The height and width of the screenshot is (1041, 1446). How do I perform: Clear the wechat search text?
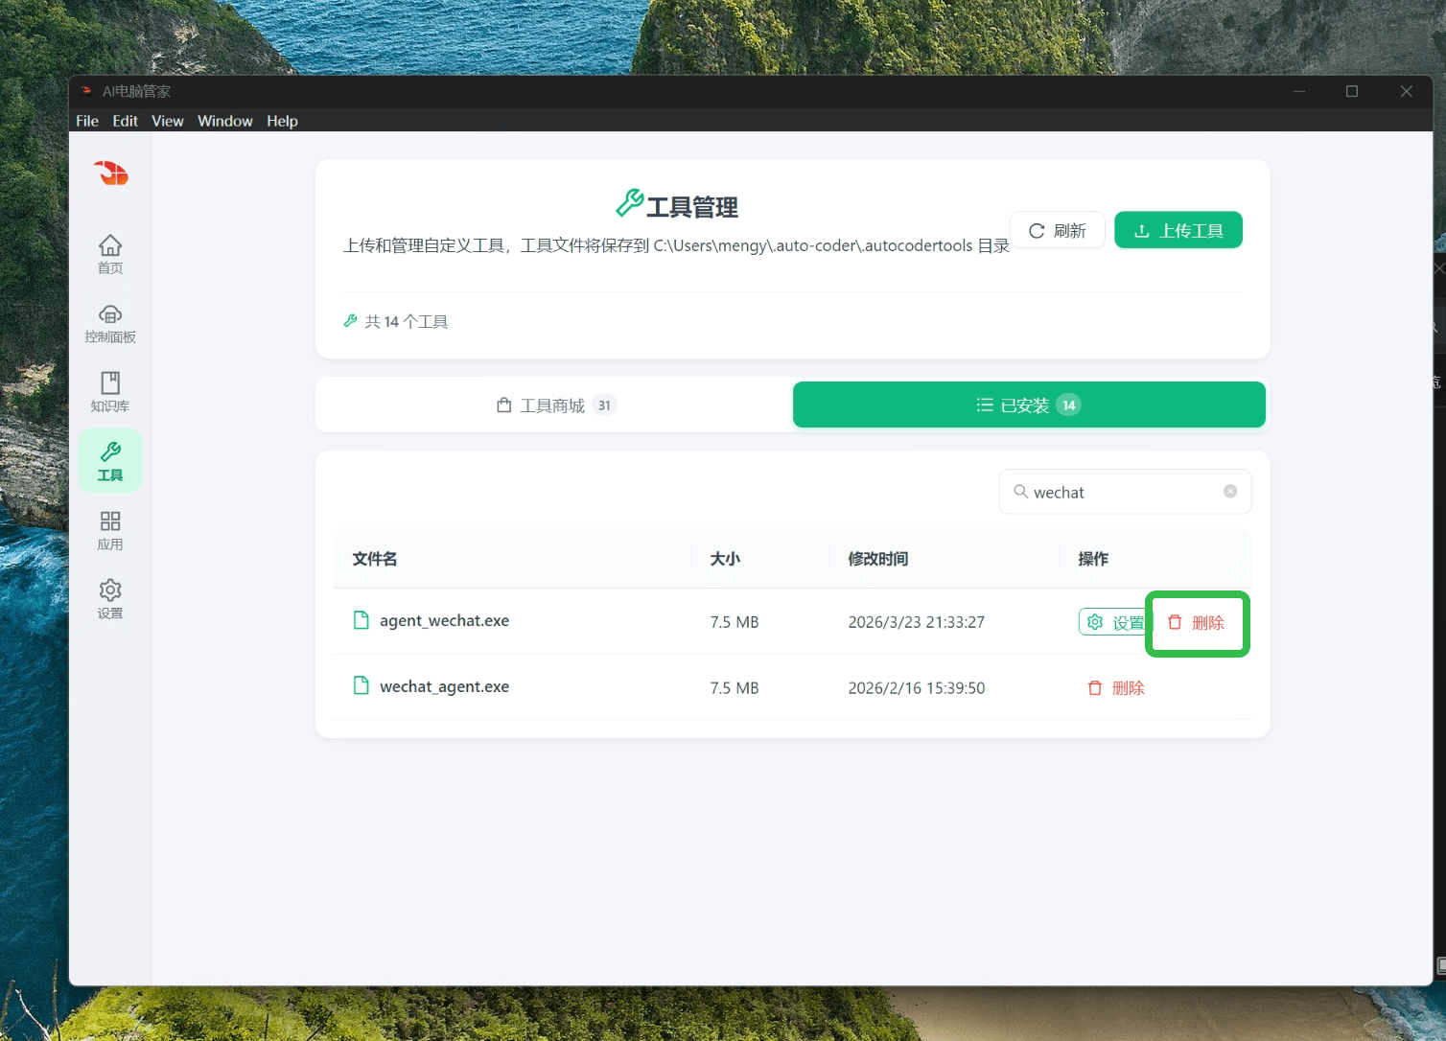(1230, 491)
